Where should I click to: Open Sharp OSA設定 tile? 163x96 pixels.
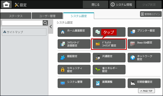point(144,44)
